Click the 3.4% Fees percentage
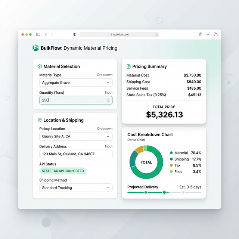 [197, 172]
